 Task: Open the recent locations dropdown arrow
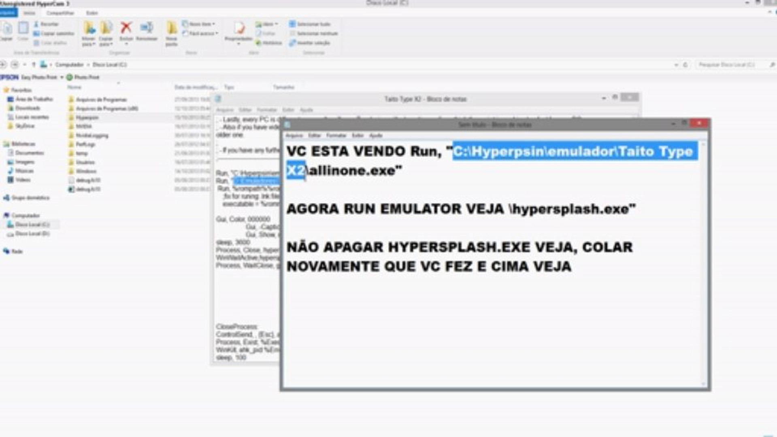pyautogui.click(x=25, y=65)
